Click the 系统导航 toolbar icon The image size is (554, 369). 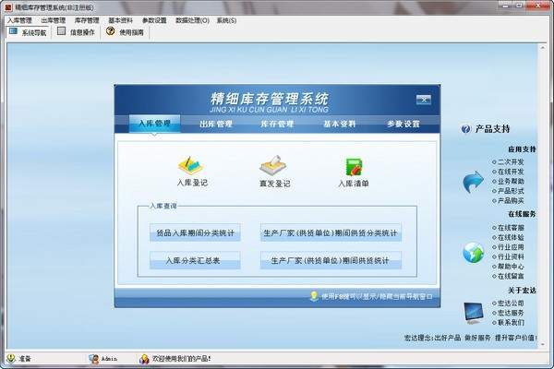pyautogui.click(x=13, y=31)
